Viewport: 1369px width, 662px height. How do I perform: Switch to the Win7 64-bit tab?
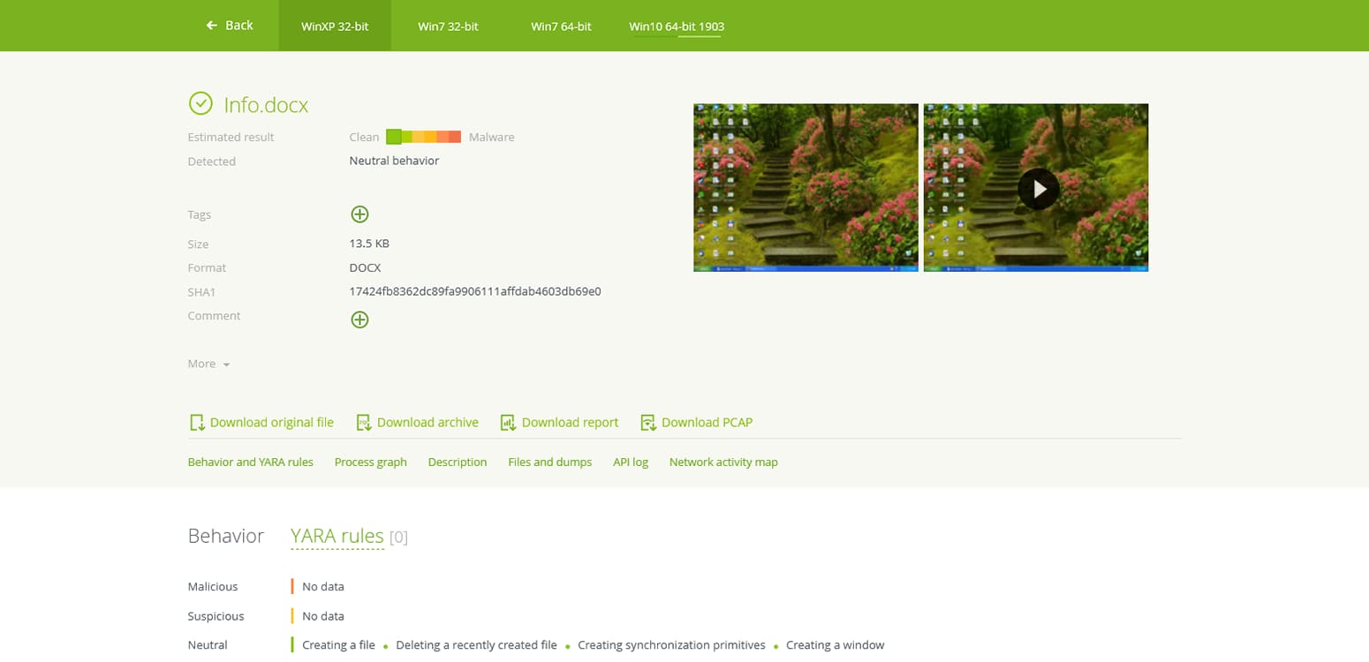pos(561,26)
